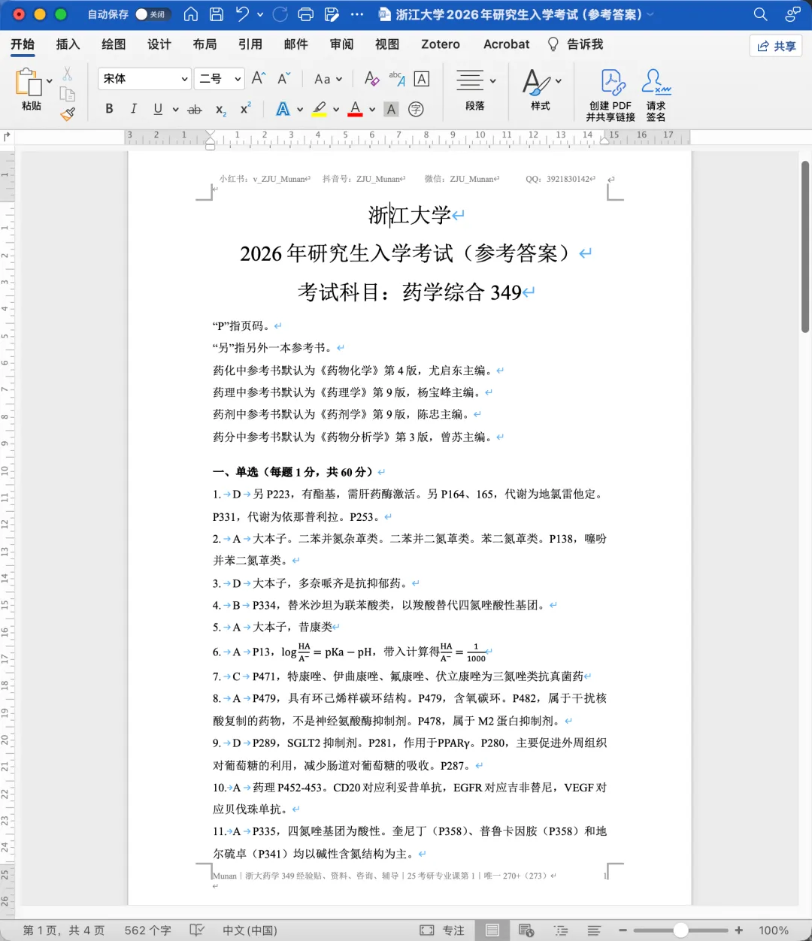Apply italic to text
Image resolution: width=812 pixels, height=941 pixels.
pos(134,109)
